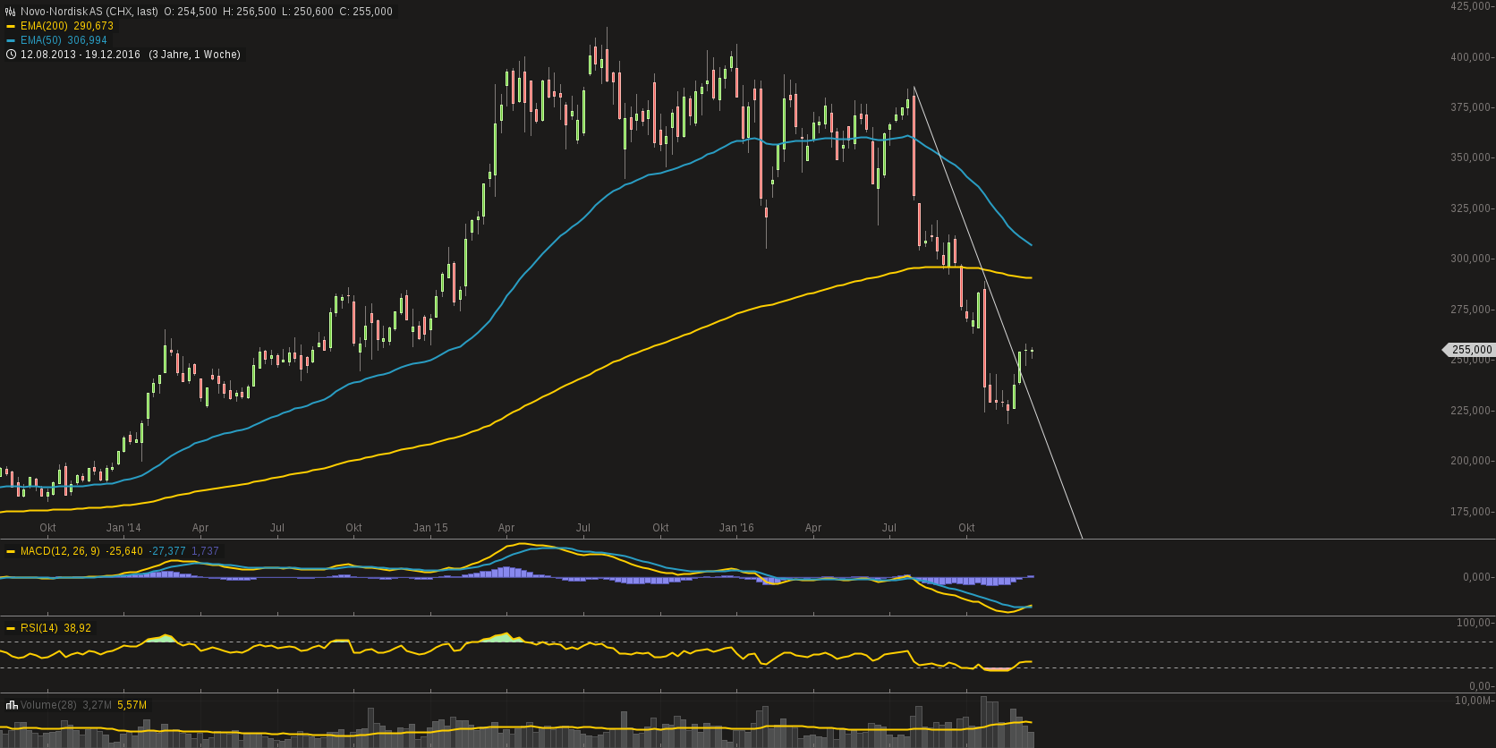Click the MACD signal value -27,377

(167, 552)
